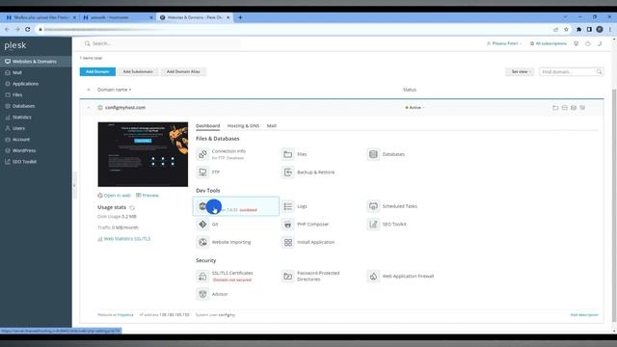617x347 pixels.
Task: Open Website Importing icon
Action: pos(202,242)
